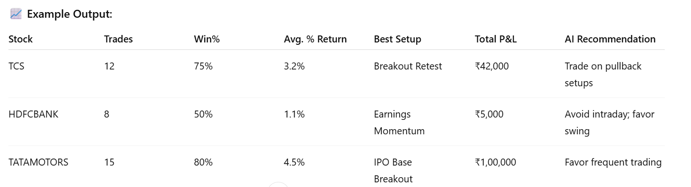691x187 pixels.
Task: Click the Favor frequent trading recommendation
Action: click(613, 162)
